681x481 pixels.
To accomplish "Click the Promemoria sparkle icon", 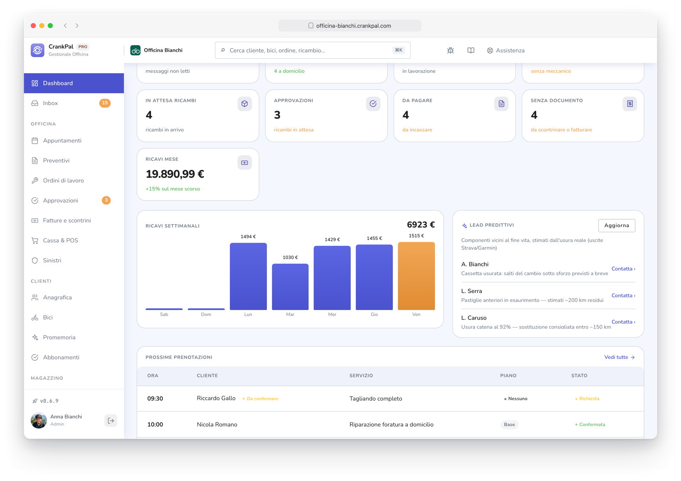I will 35,337.
